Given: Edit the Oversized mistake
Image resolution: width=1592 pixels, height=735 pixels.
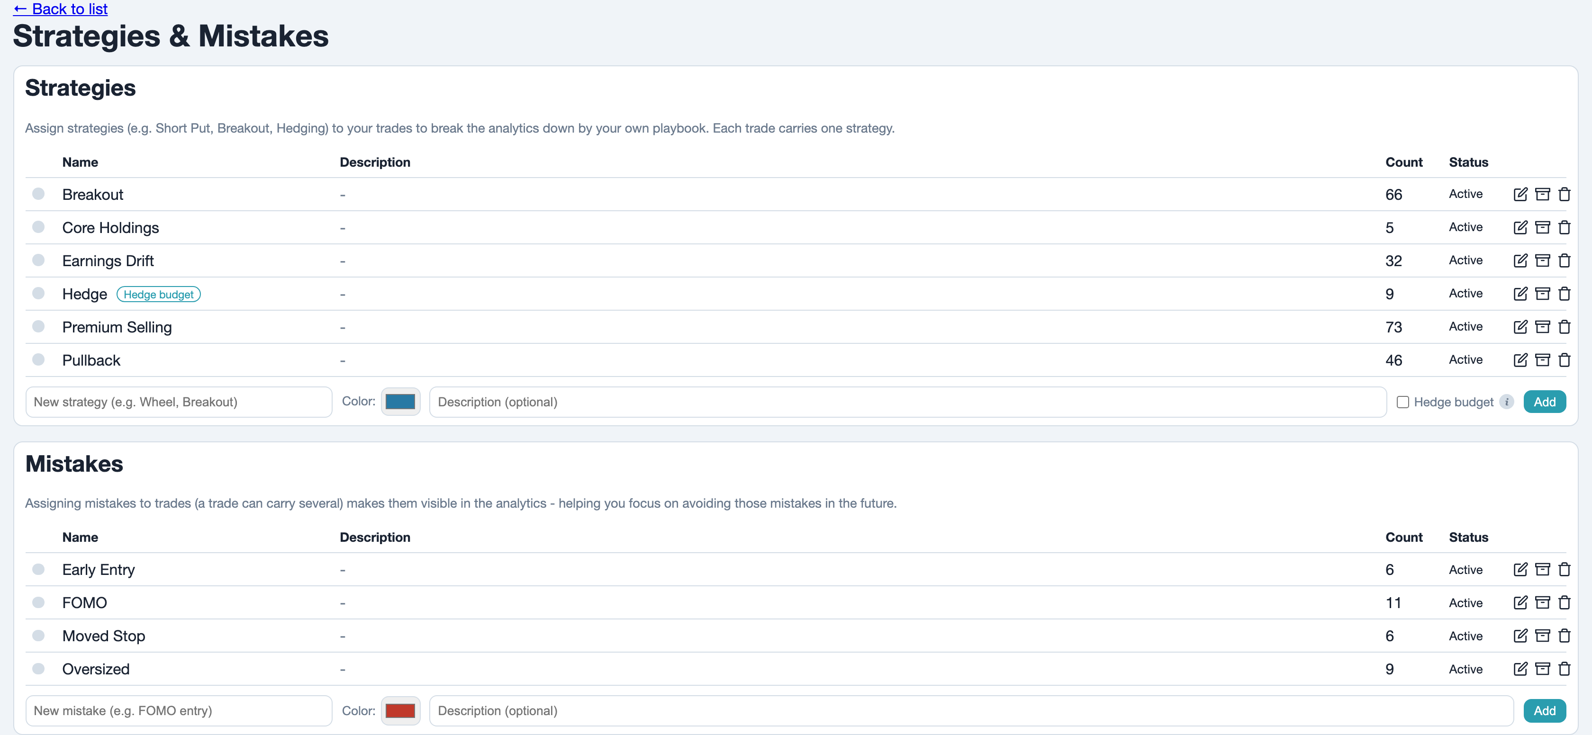Looking at the screenshot, I should [1520, 669].
